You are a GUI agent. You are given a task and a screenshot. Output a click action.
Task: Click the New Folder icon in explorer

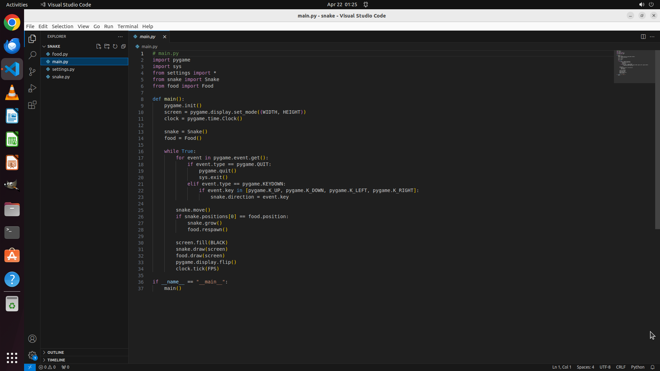pyautogui.click(x=107, y=46)
